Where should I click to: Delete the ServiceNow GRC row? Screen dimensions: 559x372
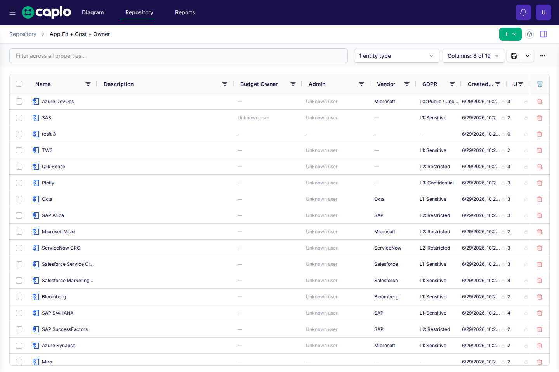click(x=540, y=248)
